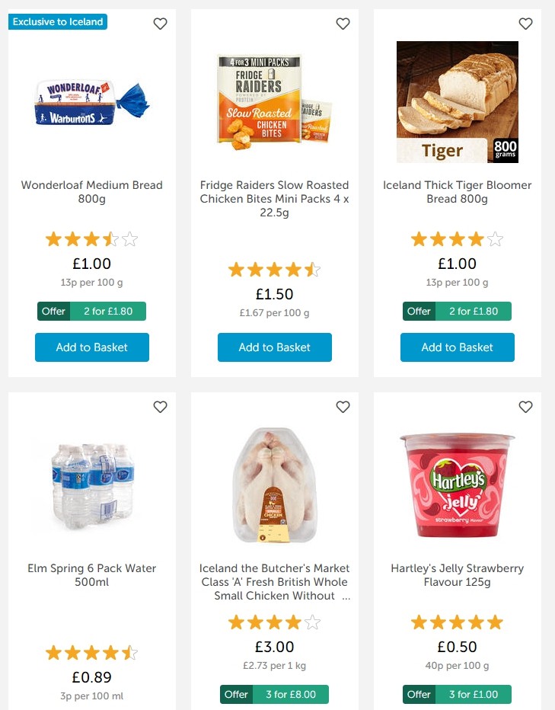The height and width of the screenshot is (710, 555).
Task: Open the Wonderloaf Medium Bread product page
Action: pyautogui.click(x=91, y=192)
